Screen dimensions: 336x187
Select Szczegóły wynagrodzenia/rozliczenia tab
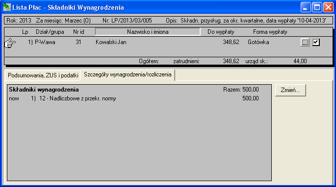coord(128,75)
